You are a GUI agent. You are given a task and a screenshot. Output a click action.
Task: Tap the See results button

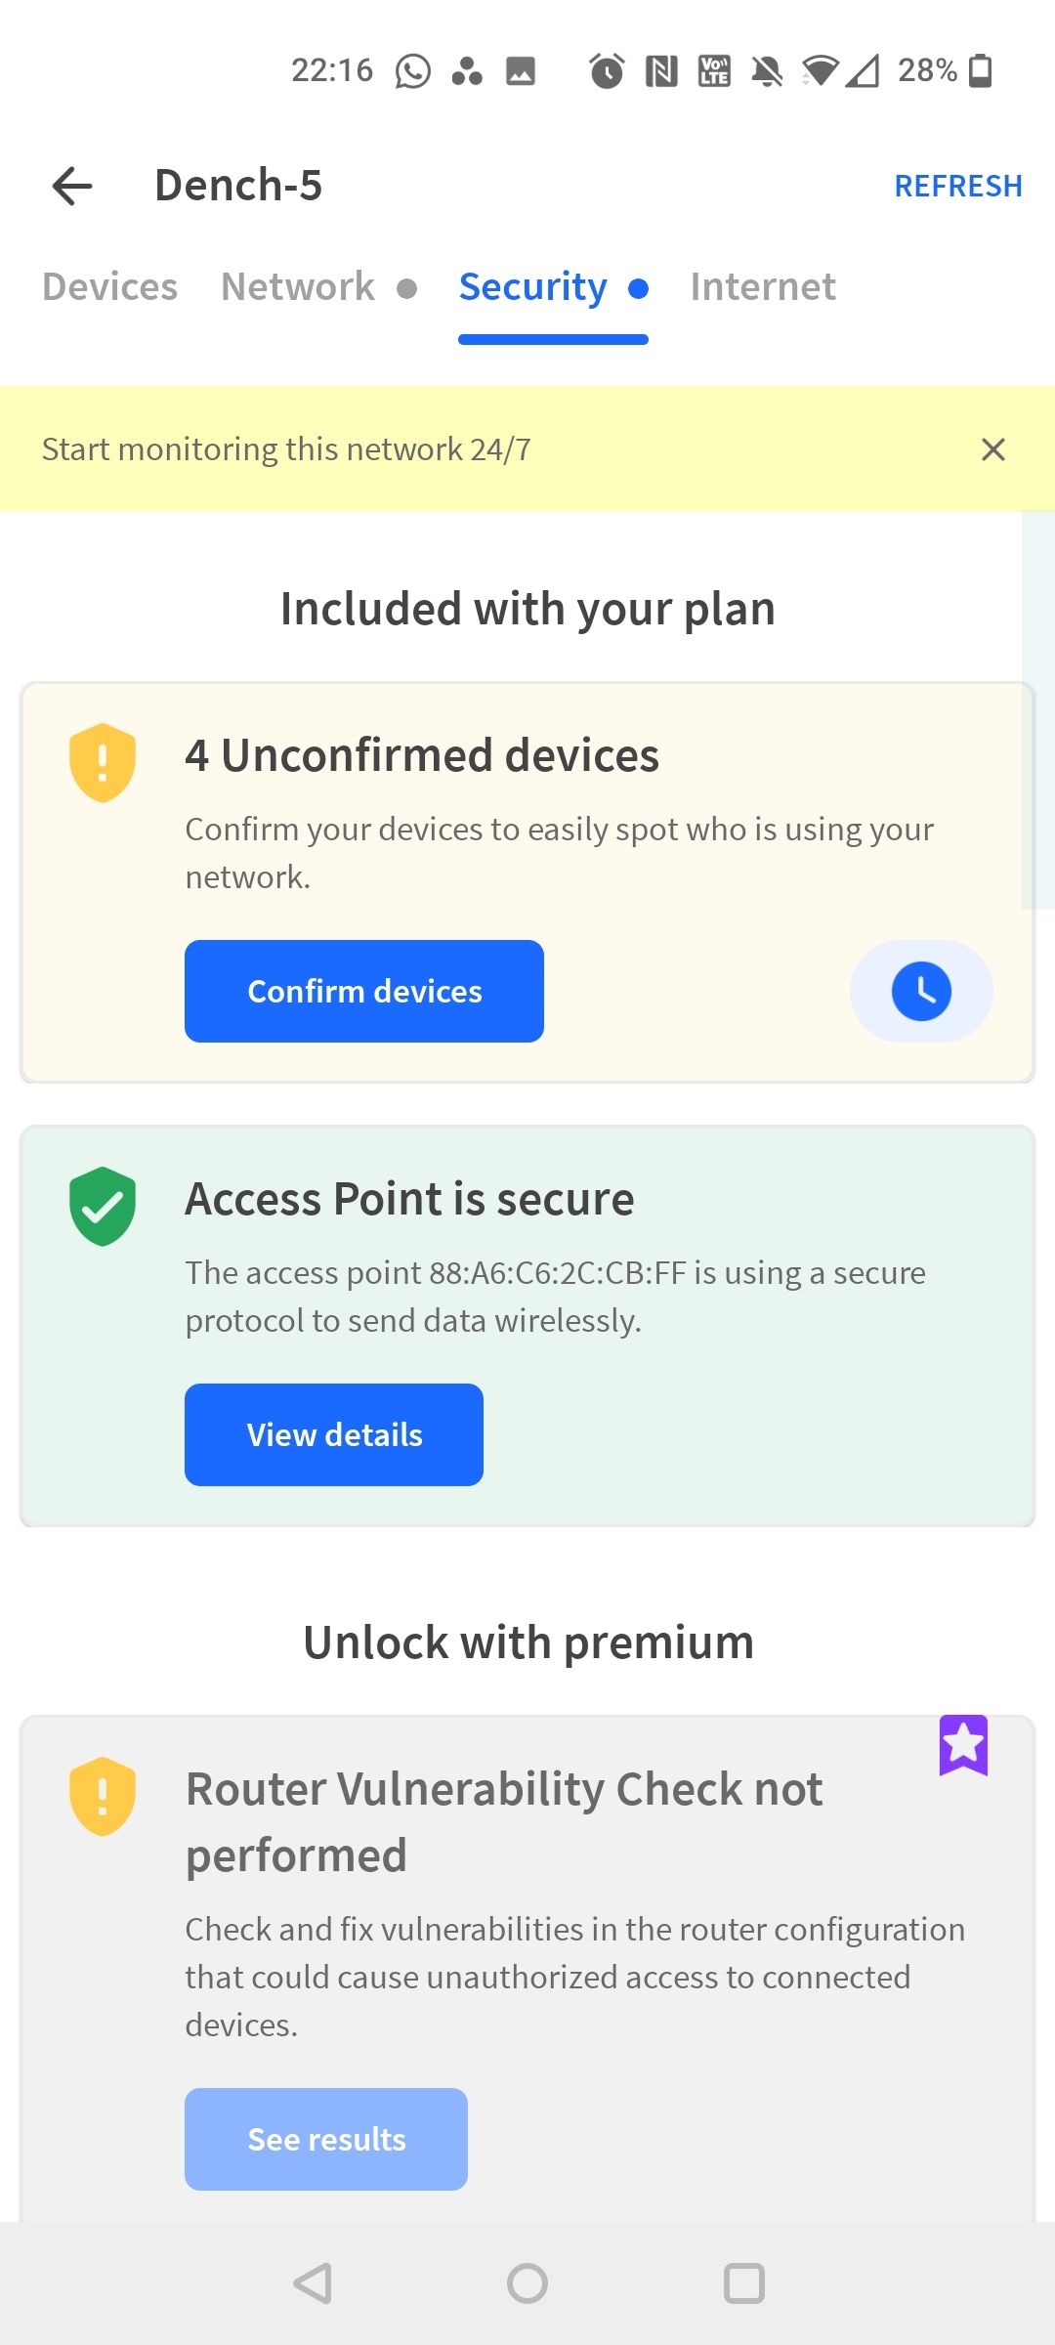coord(326,2139)
